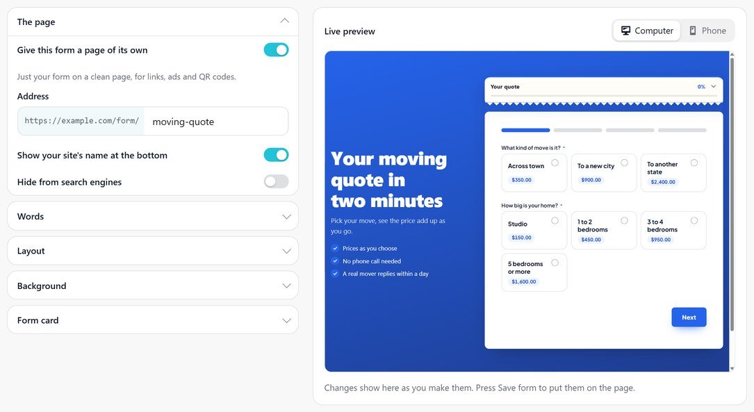Pick the 'To another state' radio option
This screenshot has width=754, height=412.
click(x=694, y=163)
